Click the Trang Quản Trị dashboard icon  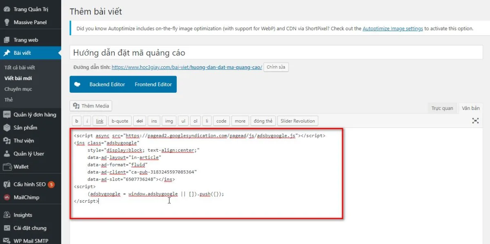pyautogui.click(x=7, y=9)
